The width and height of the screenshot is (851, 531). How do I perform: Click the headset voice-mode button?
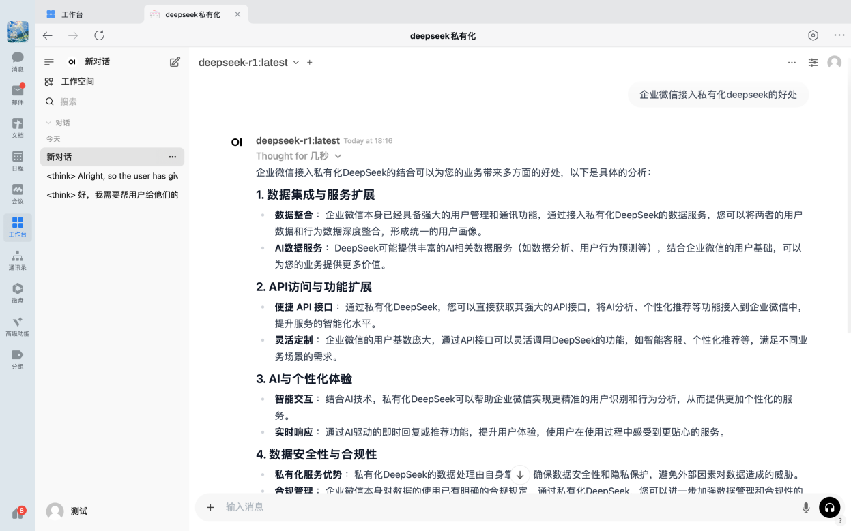tap(830, 507)
